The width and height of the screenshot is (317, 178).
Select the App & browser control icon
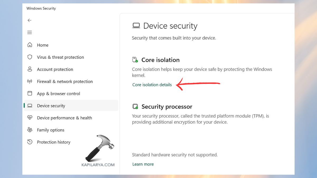click(x=30, y=93)
